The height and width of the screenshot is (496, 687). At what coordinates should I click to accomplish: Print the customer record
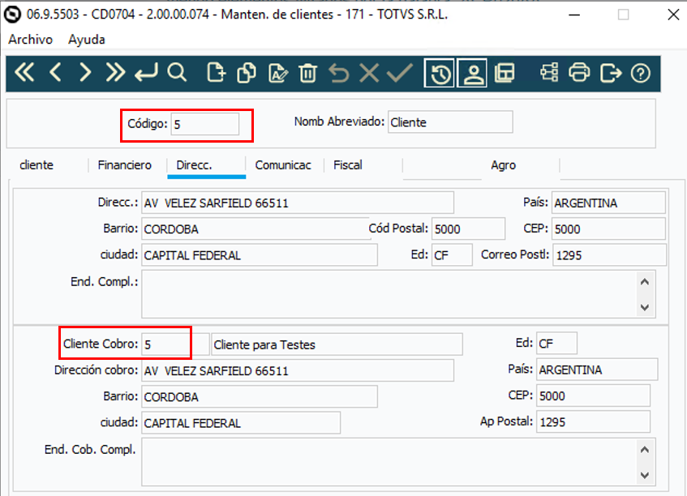coord(579,73)
